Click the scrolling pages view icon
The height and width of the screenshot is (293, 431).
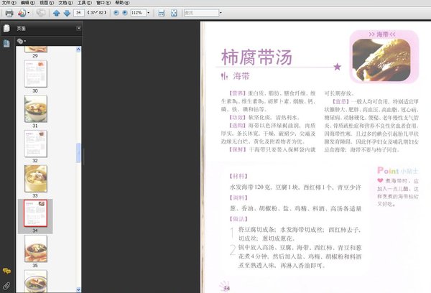pyautogui.click(x=162, y=13)
